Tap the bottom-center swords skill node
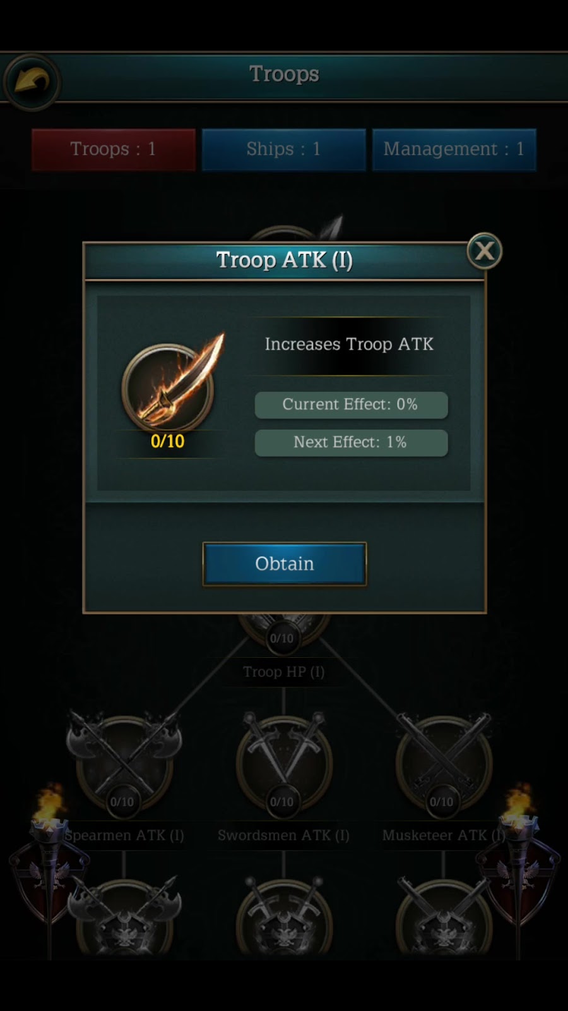 (284, 916)
